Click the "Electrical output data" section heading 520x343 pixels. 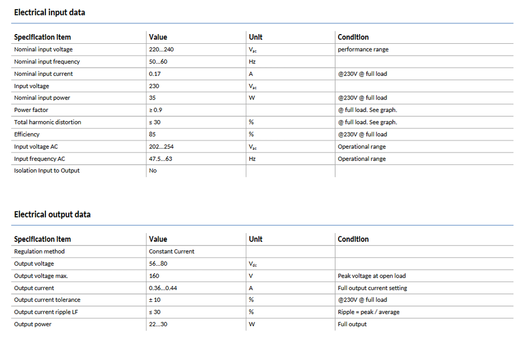(x=52, y=214)
